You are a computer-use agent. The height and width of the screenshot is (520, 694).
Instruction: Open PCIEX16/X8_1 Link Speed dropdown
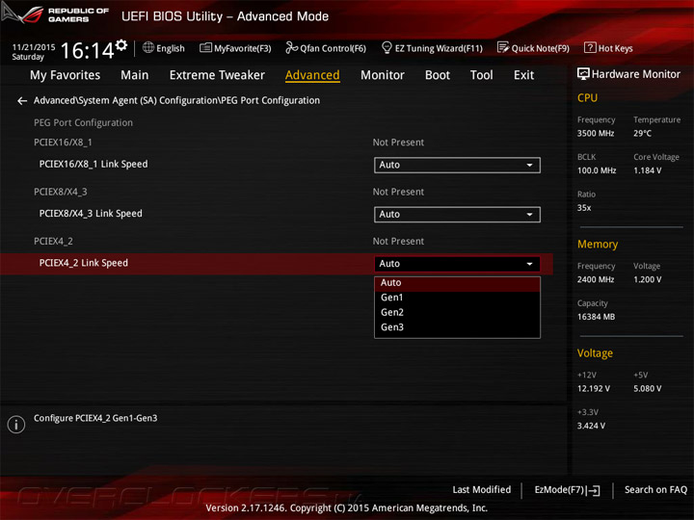tap(457, 165)
